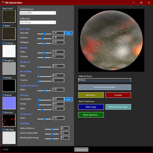The width and height of the screenshot is (153, 153).
Task: Click the Normal Map Stärke slider
Action: (45, 76)
